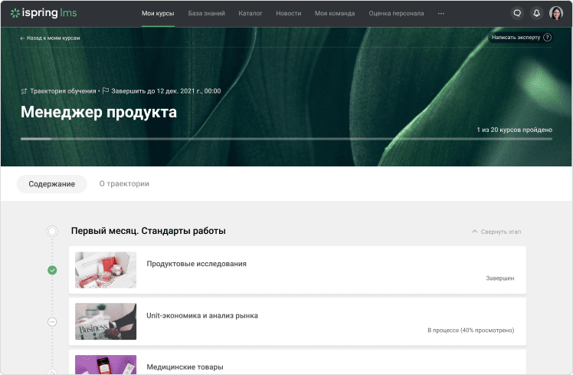Go to Каталог in the navigation
This screenshot has height=375, width=573.
click(250, 14)
